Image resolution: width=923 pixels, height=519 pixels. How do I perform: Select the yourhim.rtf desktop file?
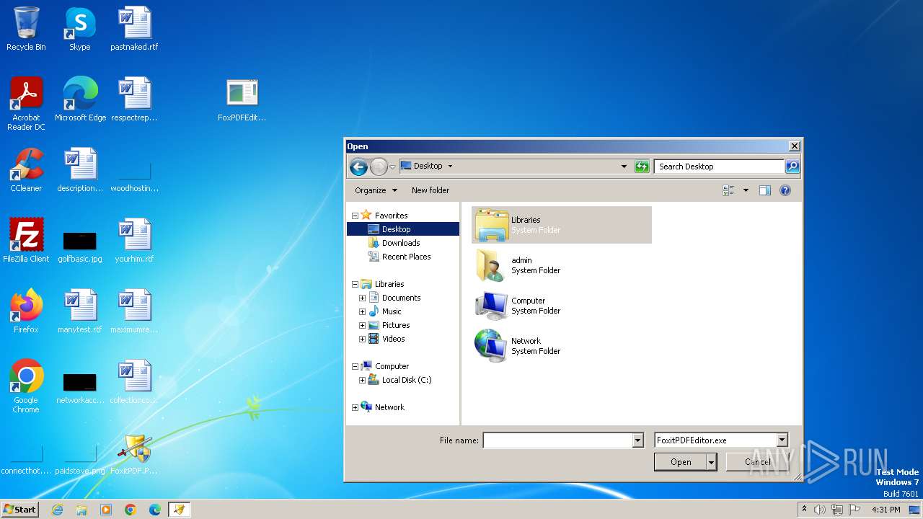pyautogui.click(x=134, y=241)
